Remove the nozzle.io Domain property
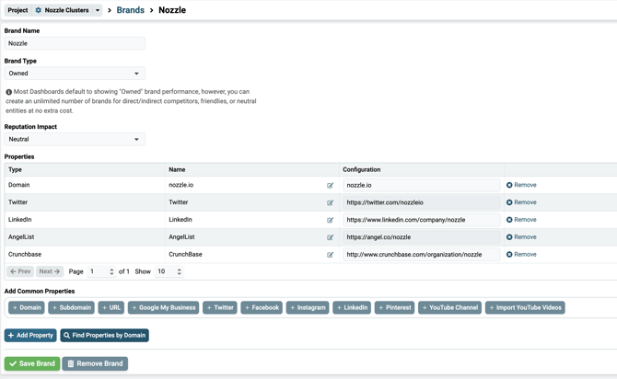 pos(521,185)
